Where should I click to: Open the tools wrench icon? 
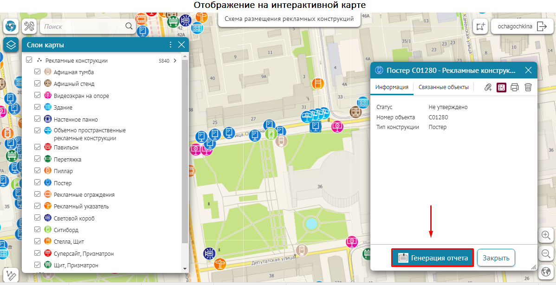point(30,26)
